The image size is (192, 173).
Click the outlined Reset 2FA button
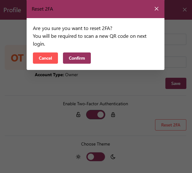(x=171, y=125)
